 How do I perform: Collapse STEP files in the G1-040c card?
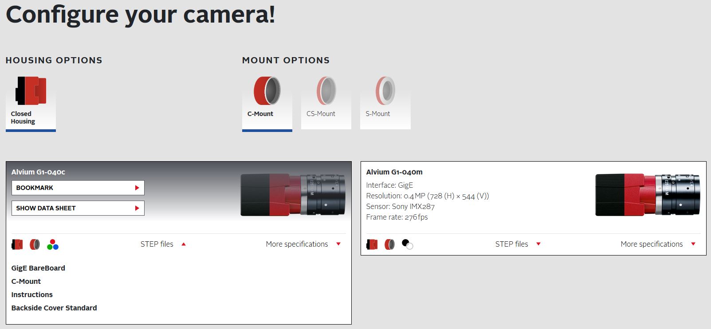click(163, 244)
